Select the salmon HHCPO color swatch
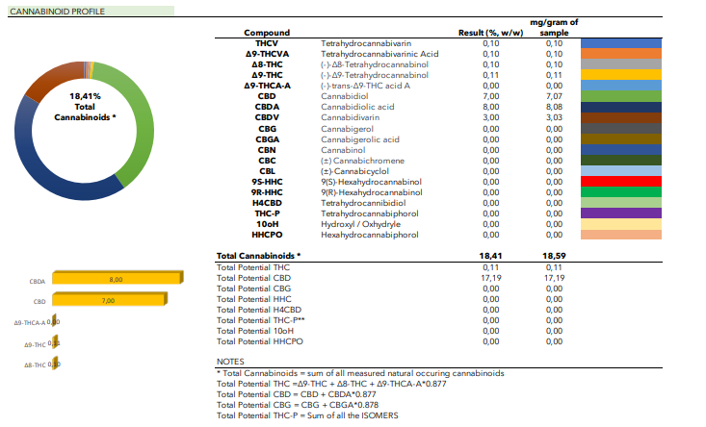 click(x=622, y=234)
